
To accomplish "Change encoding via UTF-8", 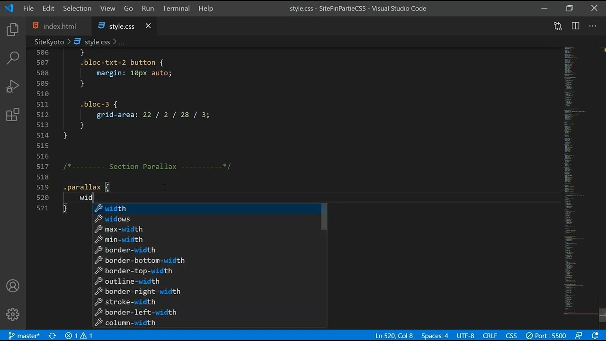I will click(x=465, y=336).
